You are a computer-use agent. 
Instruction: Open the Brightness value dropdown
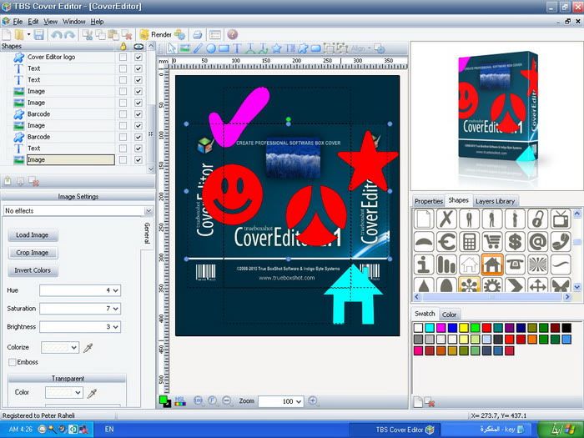click(x=115, y=327)
